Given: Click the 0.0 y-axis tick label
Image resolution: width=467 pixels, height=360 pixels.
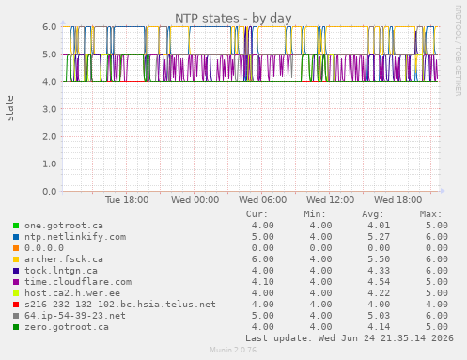Looking at the screenshot, I should (50, 191).
